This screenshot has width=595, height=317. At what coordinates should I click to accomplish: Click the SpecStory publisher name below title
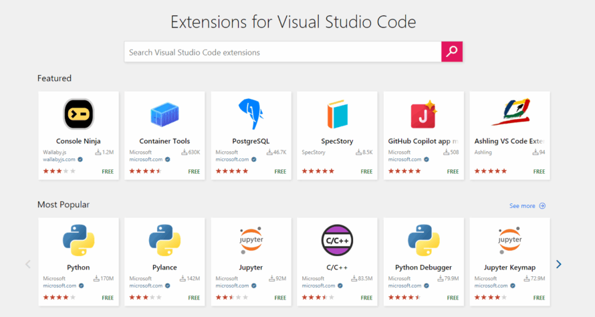314,152
